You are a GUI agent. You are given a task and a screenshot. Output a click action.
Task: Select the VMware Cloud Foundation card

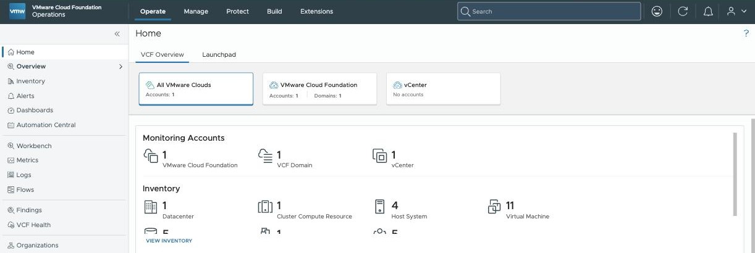319,89
